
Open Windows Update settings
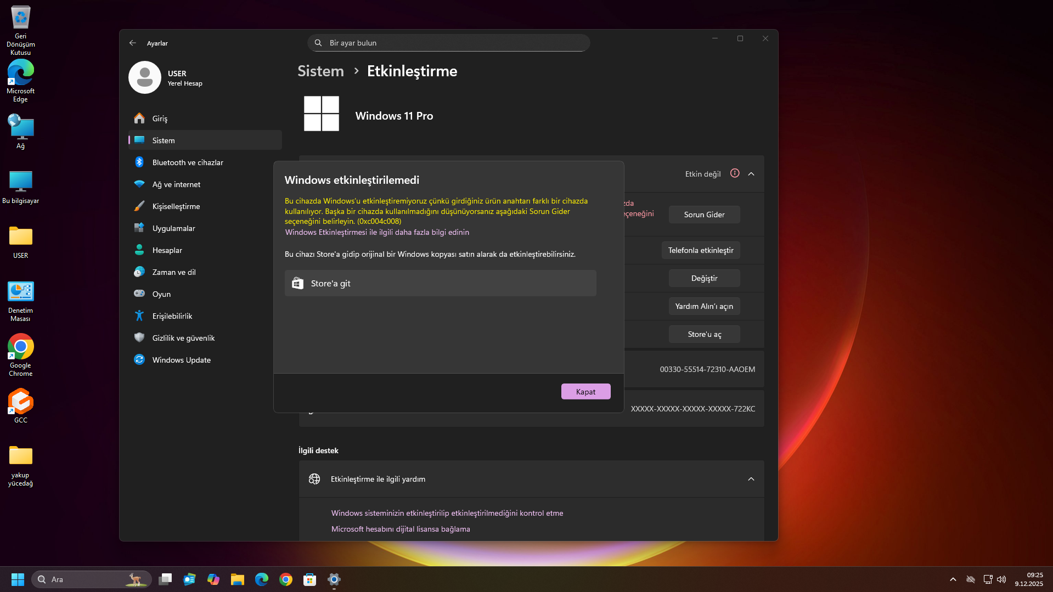pos(205,360)
